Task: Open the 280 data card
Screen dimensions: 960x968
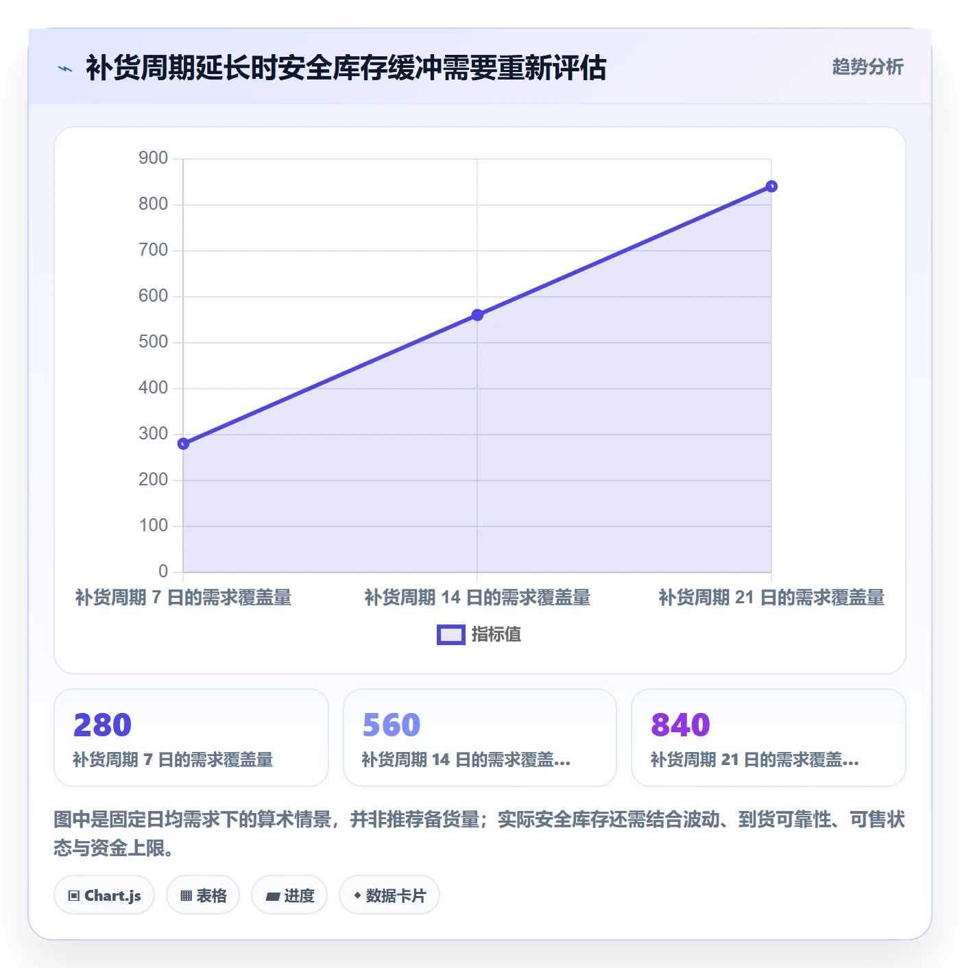Action: [x=191, y=738]
